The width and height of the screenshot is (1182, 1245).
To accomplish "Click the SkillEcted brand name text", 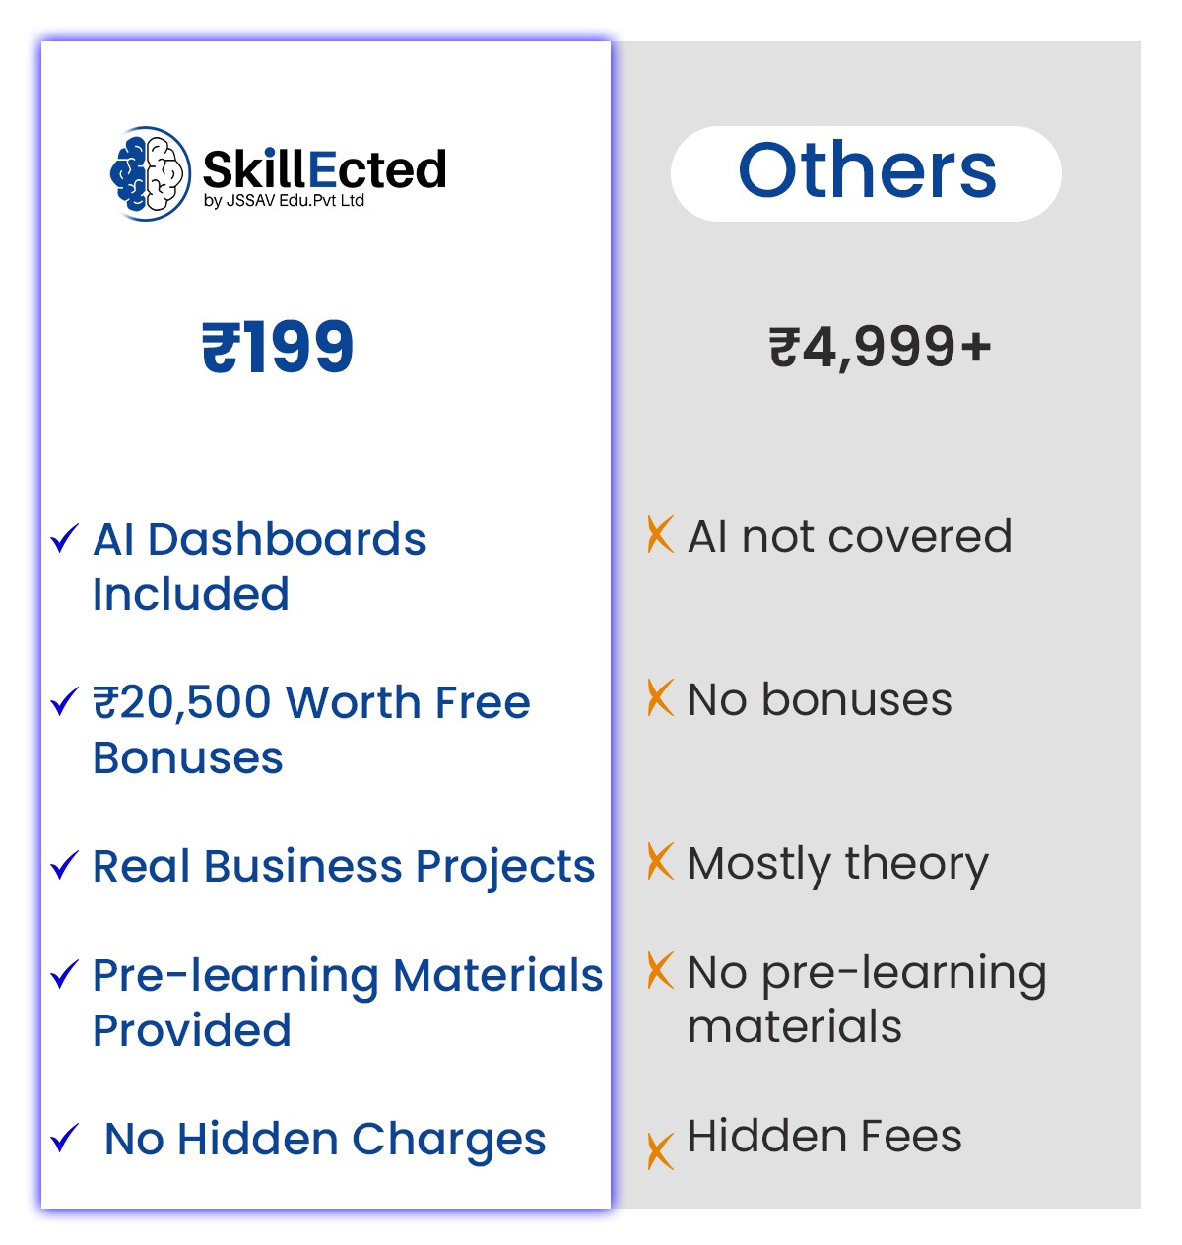I will pos(324,168).
